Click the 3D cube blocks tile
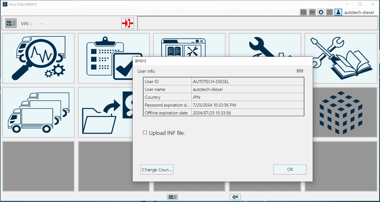This screenshot has width=380, height=202. point(341,112)
